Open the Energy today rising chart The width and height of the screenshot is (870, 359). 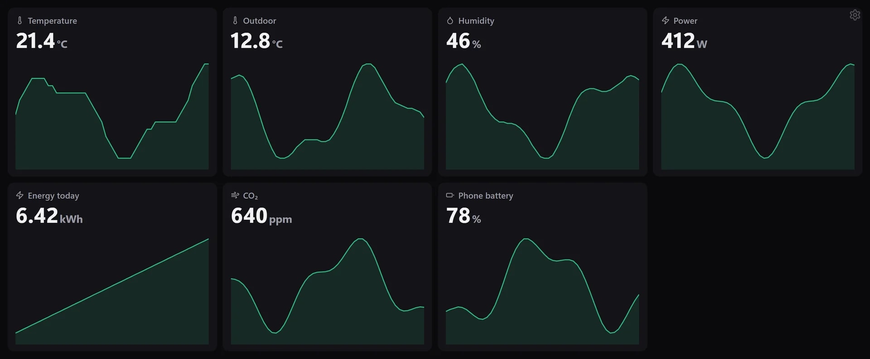[x=112, y=291]
